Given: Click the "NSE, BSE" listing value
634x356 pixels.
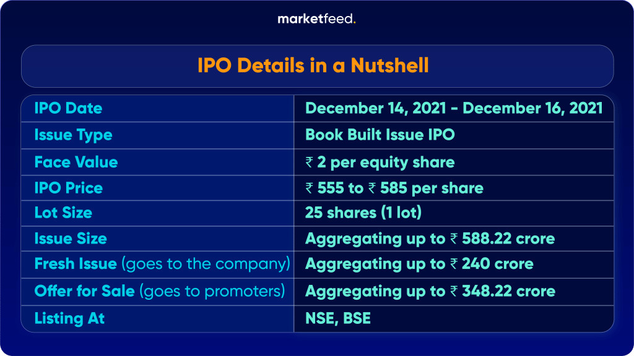Looking at the screenshot, I should (x=337, y=318).
